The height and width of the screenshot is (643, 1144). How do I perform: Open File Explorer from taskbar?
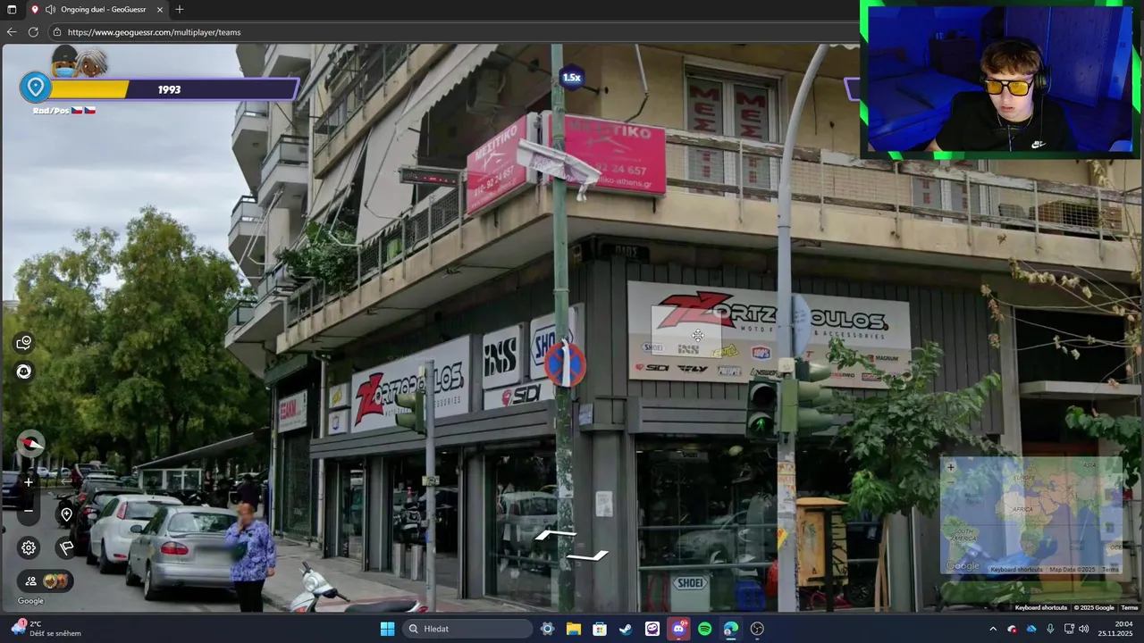click(x=574, y=629)
